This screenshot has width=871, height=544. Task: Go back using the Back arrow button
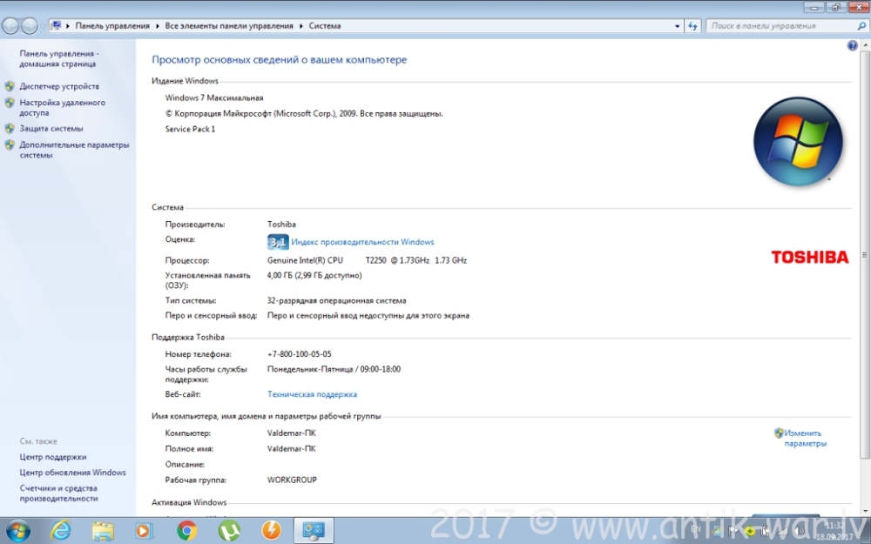click(10, 25)
